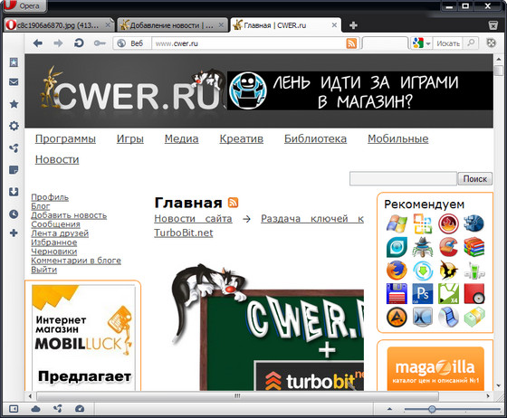The height and width of the screenshot is (418, 507).
Task: Click the RSS icon next to Главная
Action: (x=234, y=203)
